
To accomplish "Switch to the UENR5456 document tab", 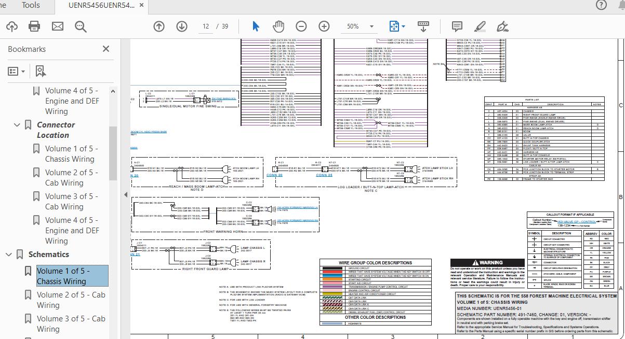I will click(x=102, y=5).
